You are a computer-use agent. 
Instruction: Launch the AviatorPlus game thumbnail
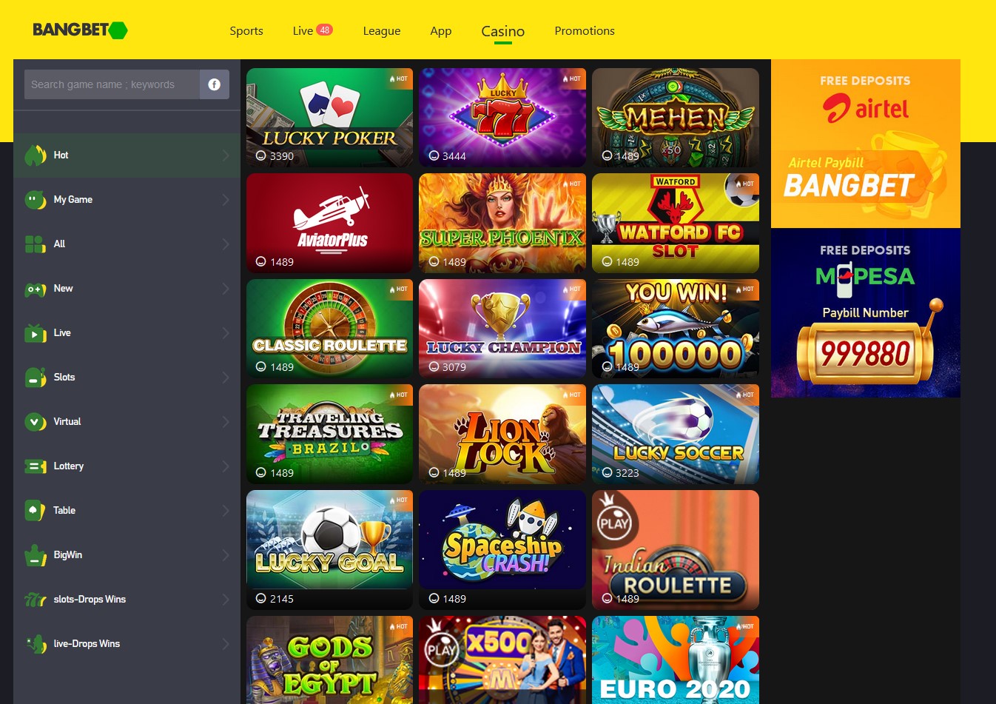point(329,223)
